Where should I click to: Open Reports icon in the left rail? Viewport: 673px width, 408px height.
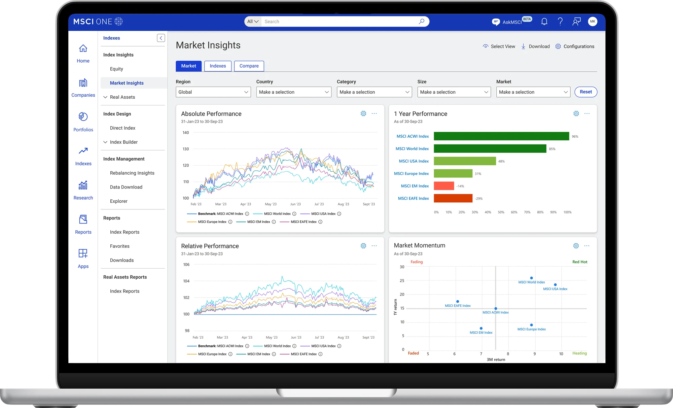click(x=83, y=225)
